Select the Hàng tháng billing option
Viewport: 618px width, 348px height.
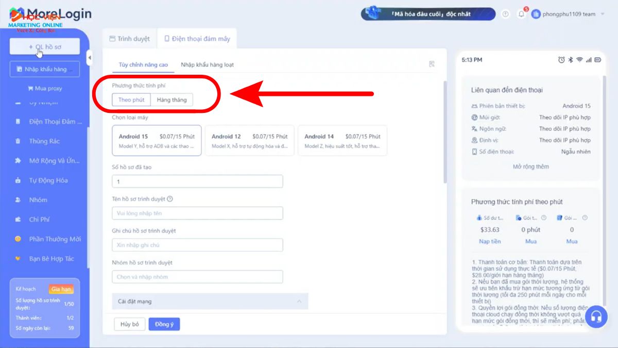point(172,100)
